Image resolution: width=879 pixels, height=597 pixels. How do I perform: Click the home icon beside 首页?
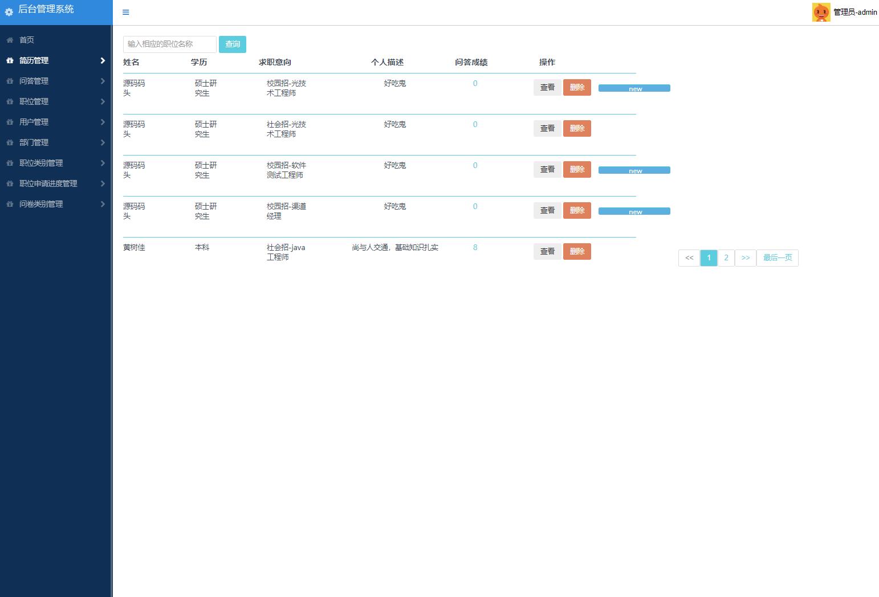coord(10,40)
